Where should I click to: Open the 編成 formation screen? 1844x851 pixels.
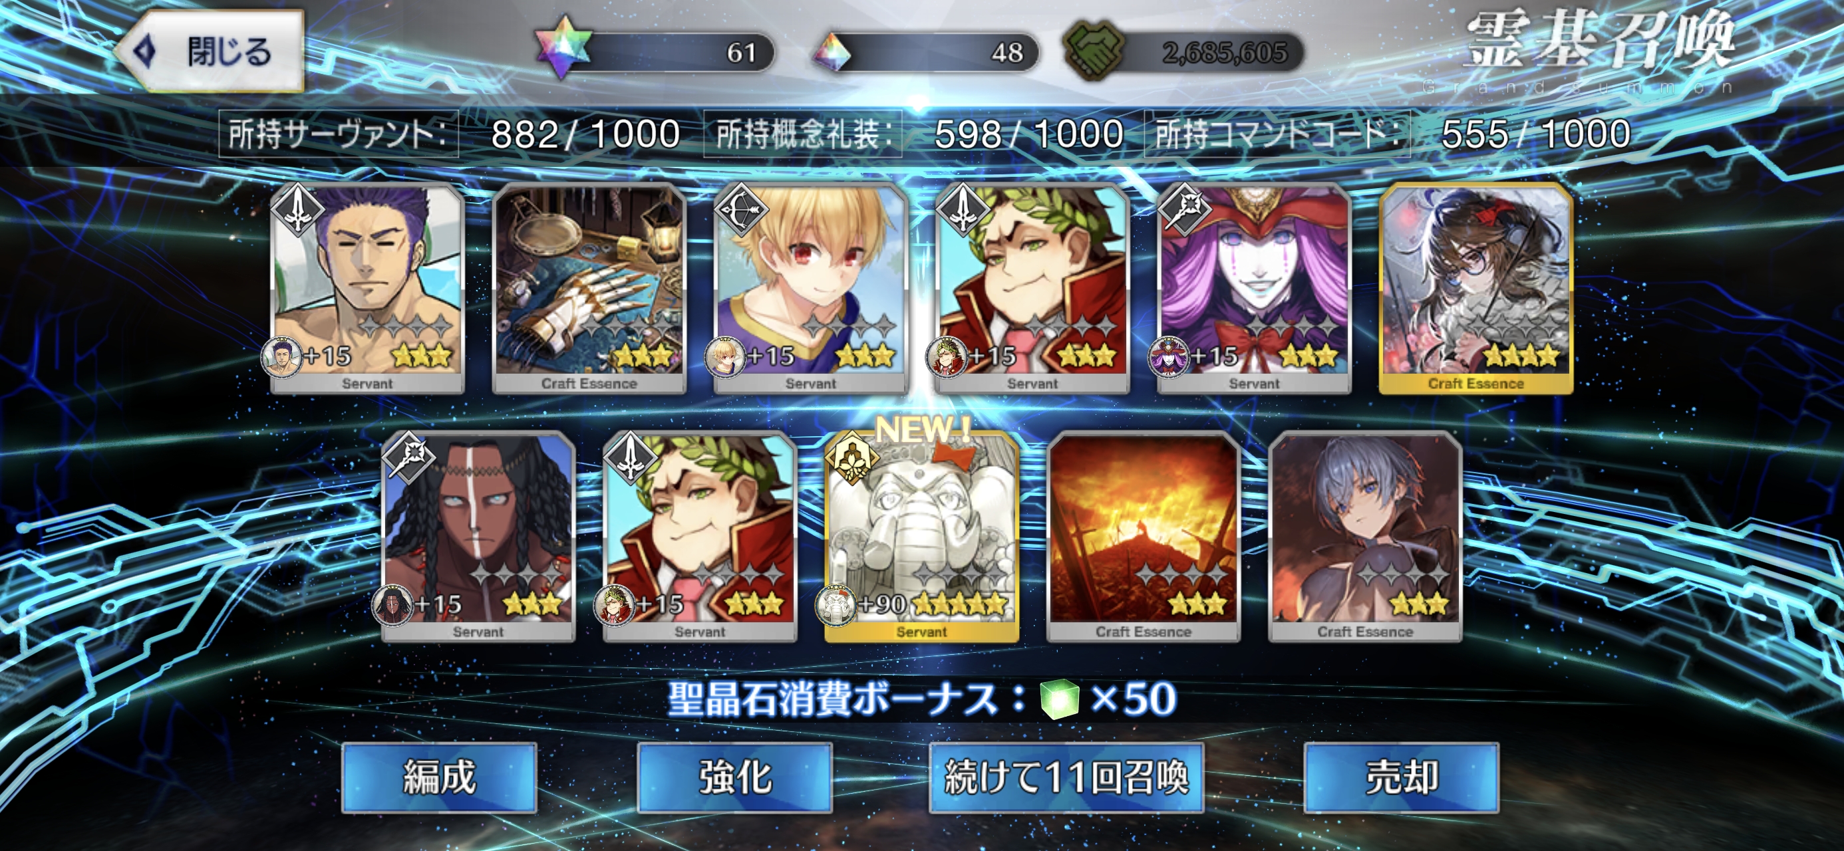pyautogui.click(x=440, y=777)
